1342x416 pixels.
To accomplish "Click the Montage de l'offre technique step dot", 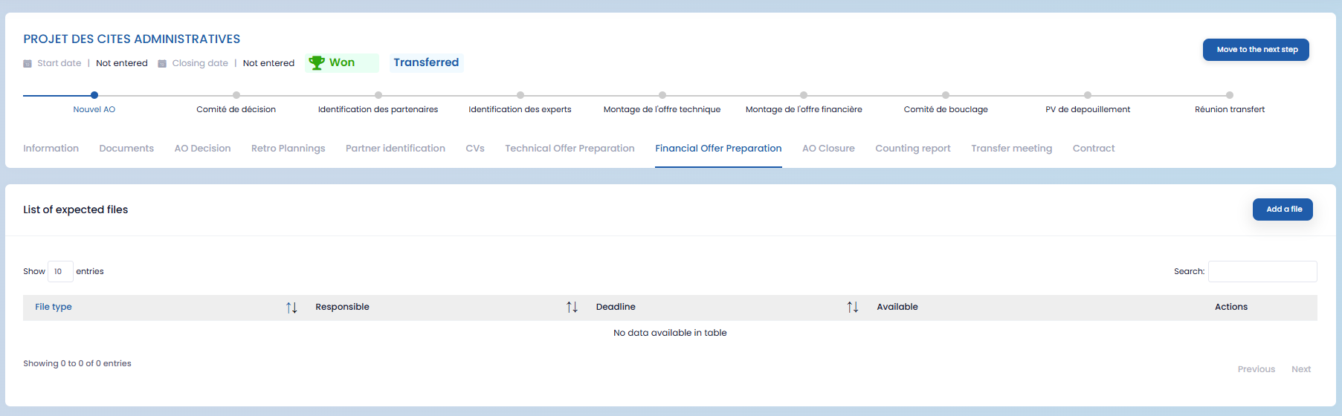I will [662, 95].
